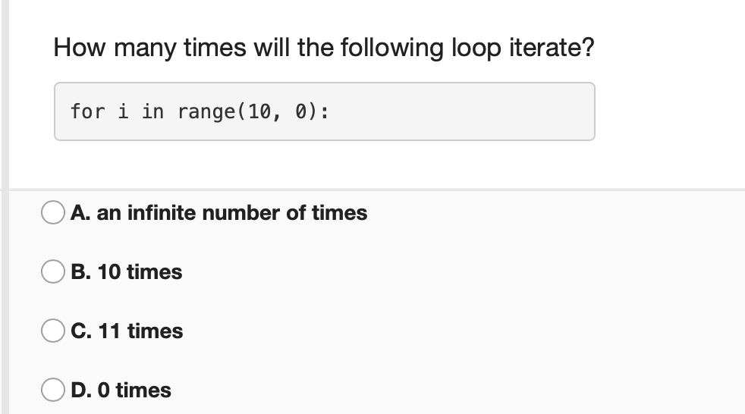745x414 pixels.
Task: Click the number 10 in range call
Action: (259, 111)
